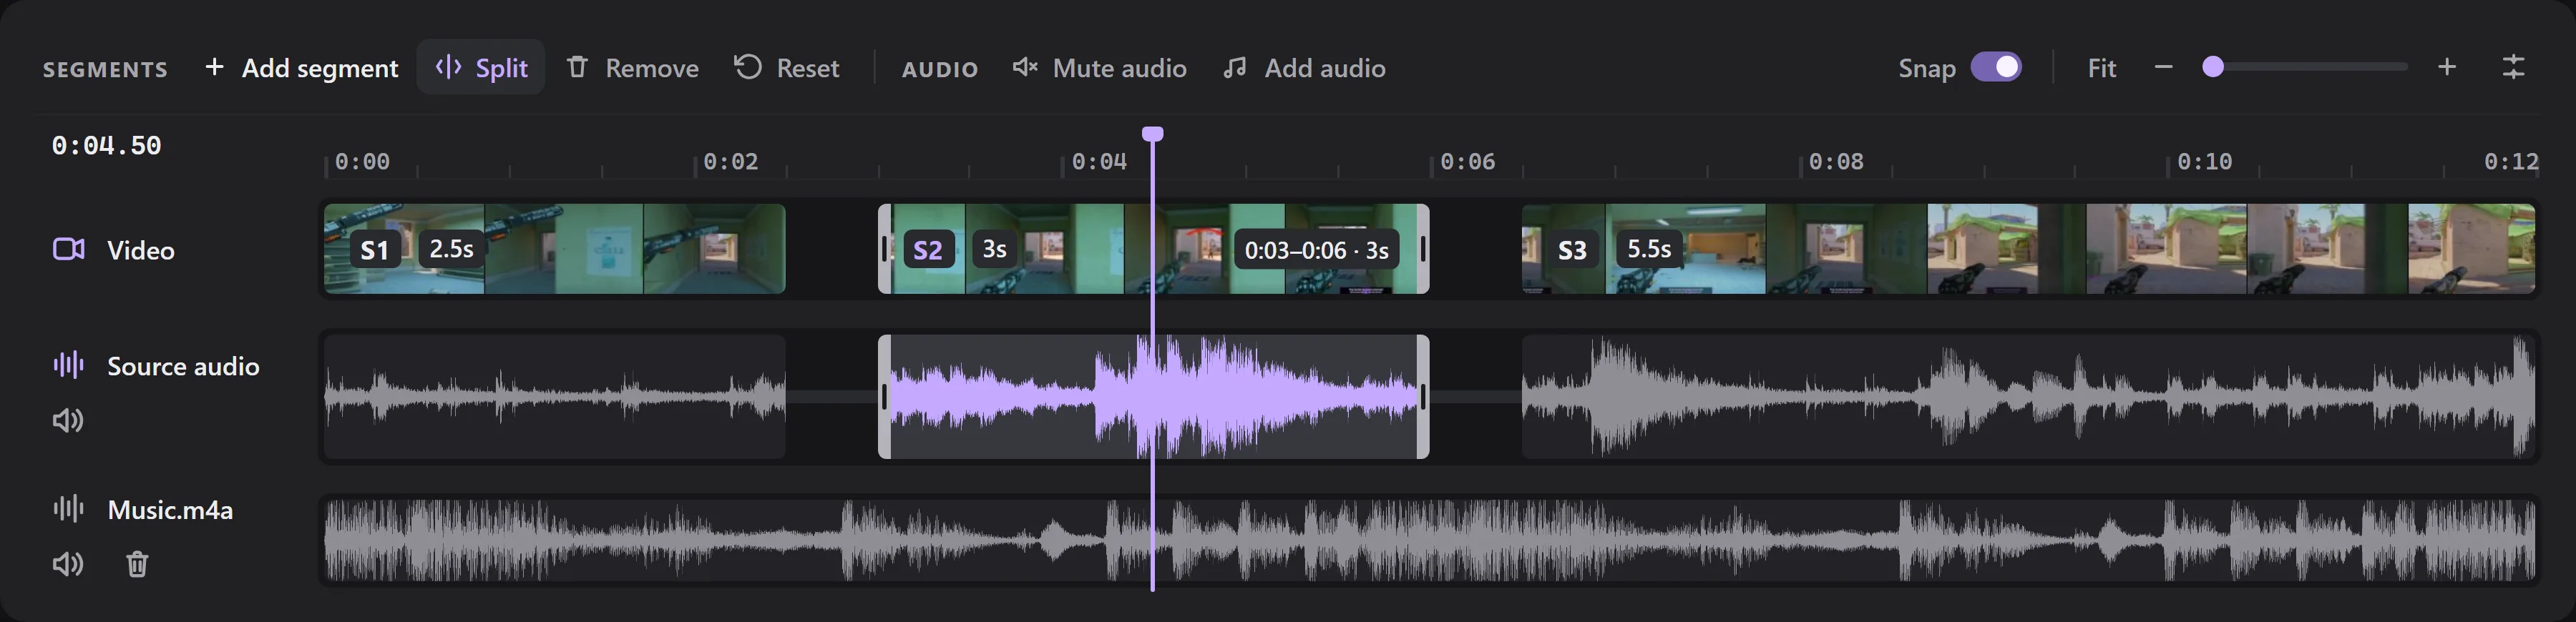The image size is (2576, 622).
Task: Click the S1 '2.5s' duration label
Action: pyautogui.click(x=451, y=249)
